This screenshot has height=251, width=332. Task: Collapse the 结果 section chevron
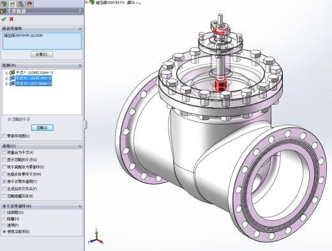(x=80, y=65)
